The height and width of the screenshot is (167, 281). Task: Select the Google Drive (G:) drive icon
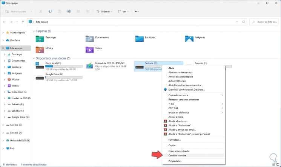click(40, 78)
